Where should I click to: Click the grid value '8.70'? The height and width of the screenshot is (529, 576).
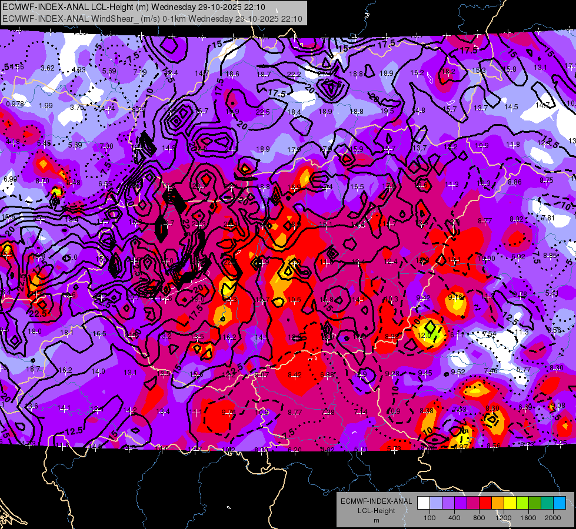[42, 180]
